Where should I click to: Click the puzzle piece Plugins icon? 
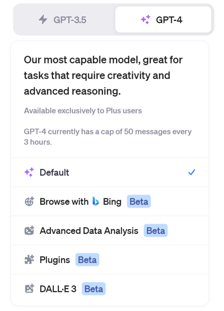coord(29,259)
